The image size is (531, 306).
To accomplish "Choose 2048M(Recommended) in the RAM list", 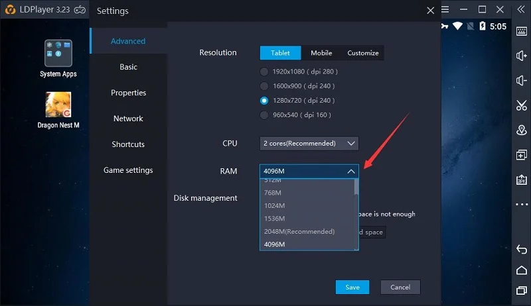I will (307, 231).
